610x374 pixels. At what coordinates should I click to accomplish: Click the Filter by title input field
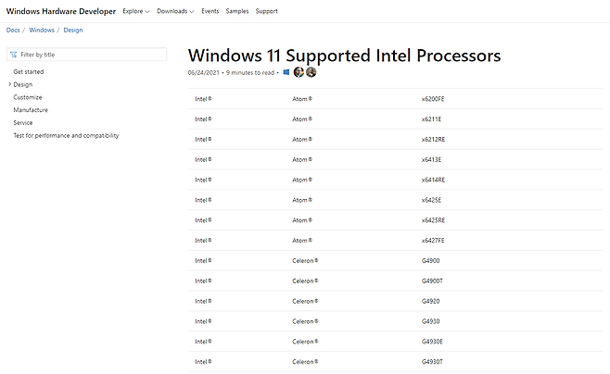[x=91, y=56]
